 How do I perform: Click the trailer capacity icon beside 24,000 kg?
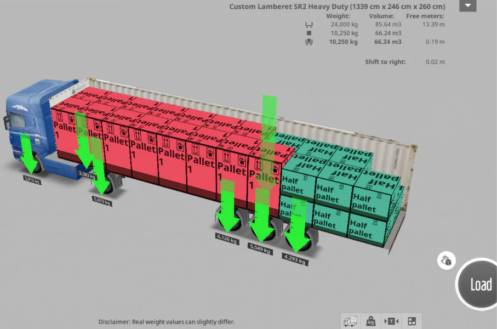coord(309,24)
